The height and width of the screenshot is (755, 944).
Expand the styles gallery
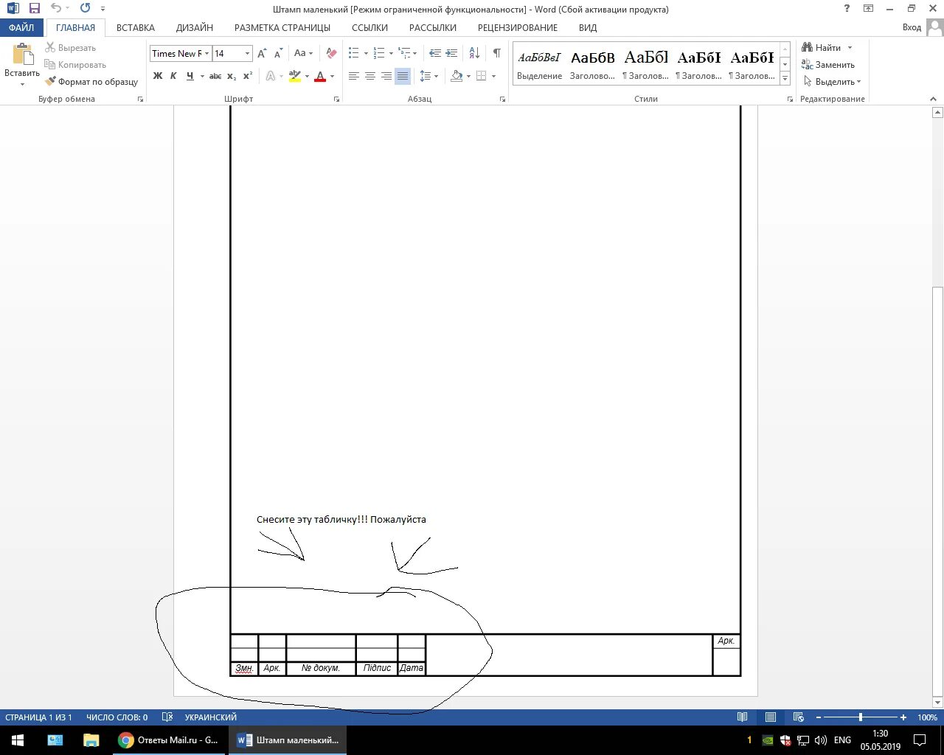click(785, 77)
